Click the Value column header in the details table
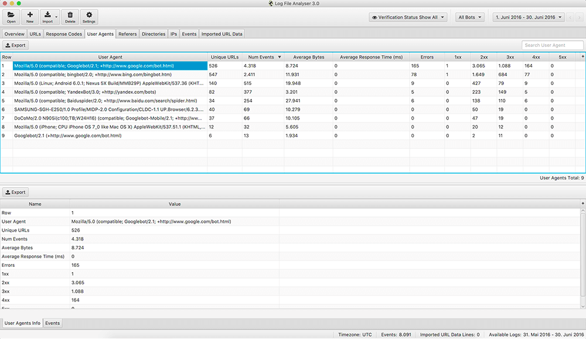This screenshot has width=586, height=339. (x=175, y=204)
